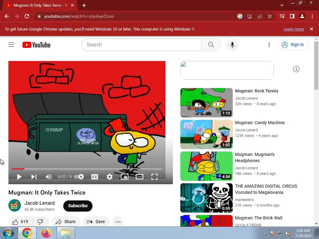Open the Chrome three-dot menu
319x239 pixels.
[x=312, y=16]
